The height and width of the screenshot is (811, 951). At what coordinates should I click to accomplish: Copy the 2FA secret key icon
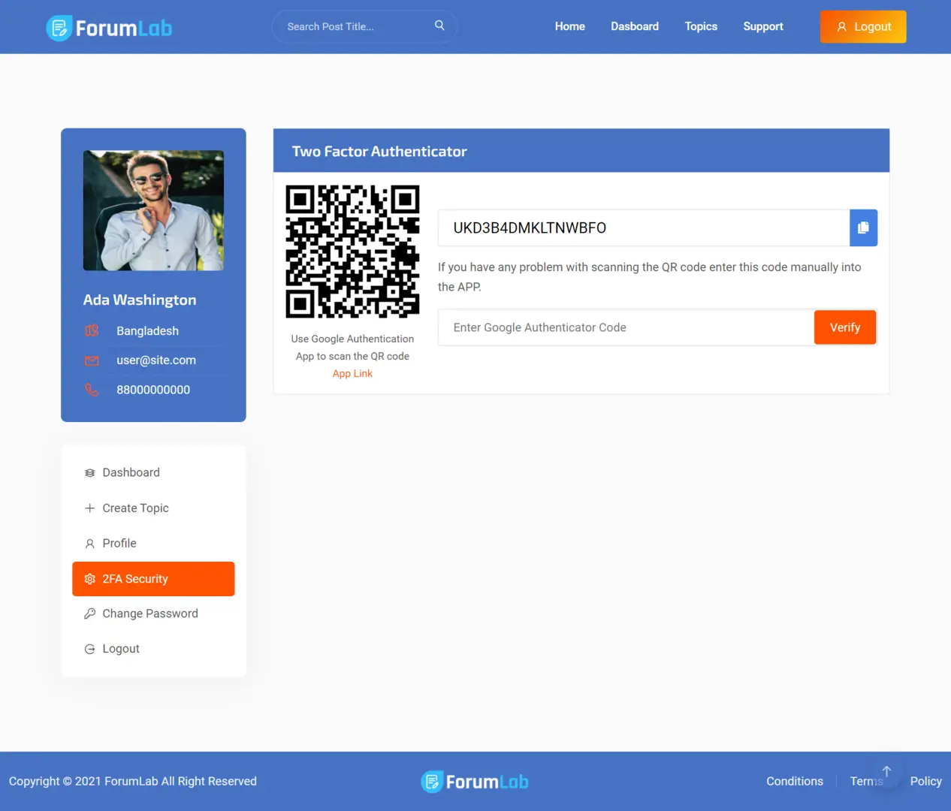pyautogui.click(x=863, y=228)
